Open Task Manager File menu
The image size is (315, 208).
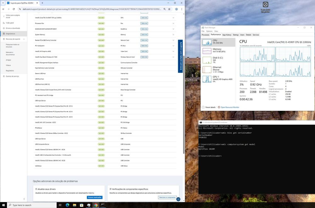(x=203, y=31)
